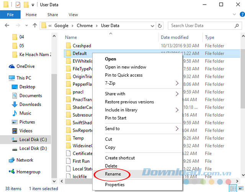The image size is (245, 192).
Task: Switch to the Home ribbon tab
Action: click(31, 15)
